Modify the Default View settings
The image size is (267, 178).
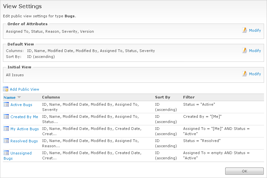pyautogui.click(x=255, y=51)
